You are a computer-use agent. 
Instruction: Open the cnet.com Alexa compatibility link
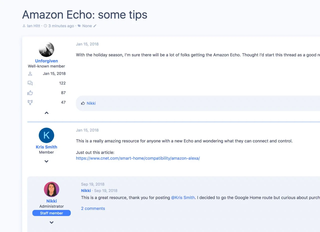(138, 158)
